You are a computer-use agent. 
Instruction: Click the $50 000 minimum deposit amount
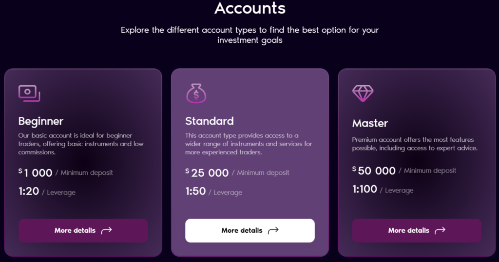374,170
